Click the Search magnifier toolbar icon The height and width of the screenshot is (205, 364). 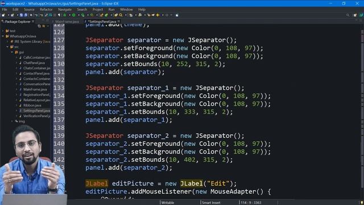(121, 15)
